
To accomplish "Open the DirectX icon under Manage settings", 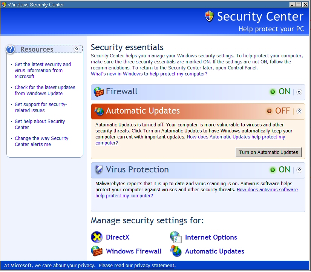I will pos(97,237).
